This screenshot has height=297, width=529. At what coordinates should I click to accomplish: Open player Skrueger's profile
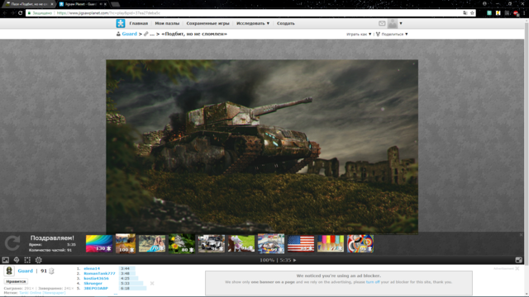93,283
